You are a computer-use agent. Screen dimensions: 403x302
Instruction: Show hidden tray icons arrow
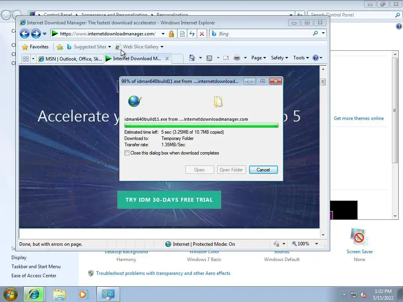point(344,295)
